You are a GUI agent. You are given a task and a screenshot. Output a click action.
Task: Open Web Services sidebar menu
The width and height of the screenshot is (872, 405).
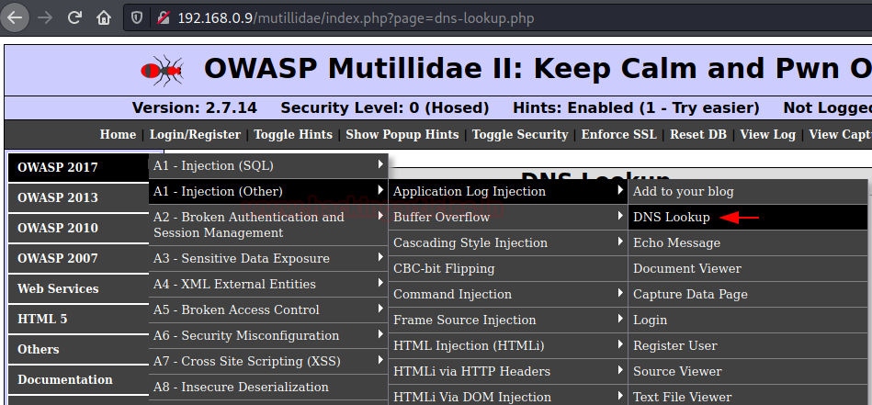(78, 289)
